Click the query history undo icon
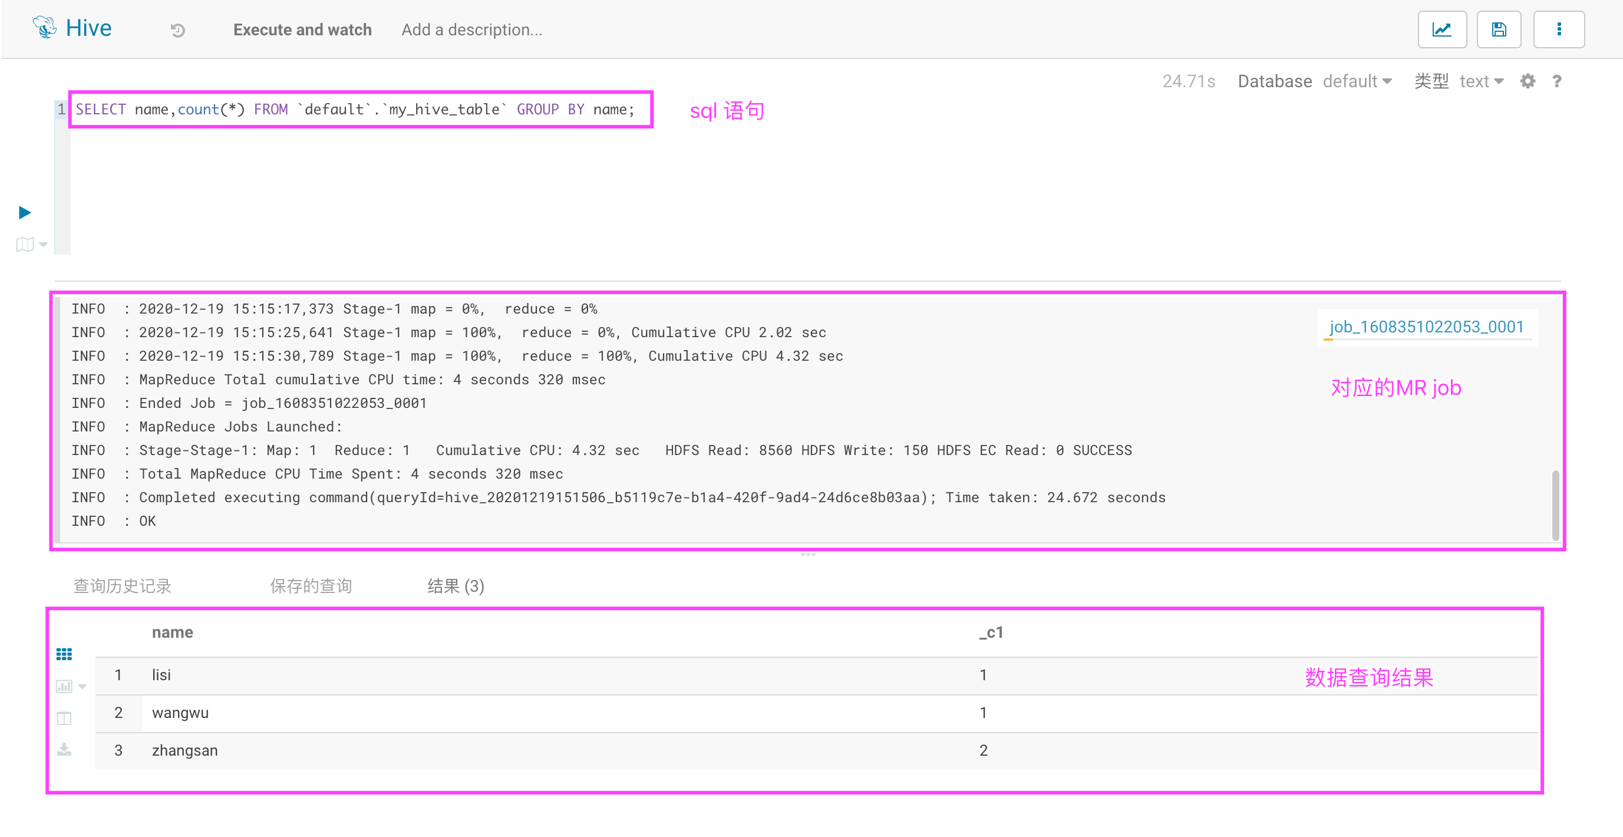This screenshot has width=1623, height=837. pos(177,29)
